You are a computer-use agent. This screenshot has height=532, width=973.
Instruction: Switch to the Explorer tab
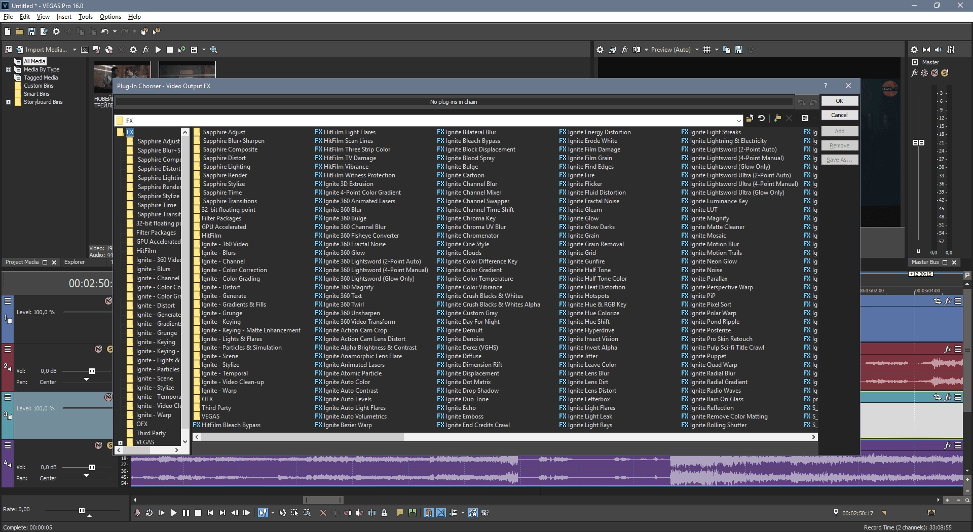[x=74, y=262]
